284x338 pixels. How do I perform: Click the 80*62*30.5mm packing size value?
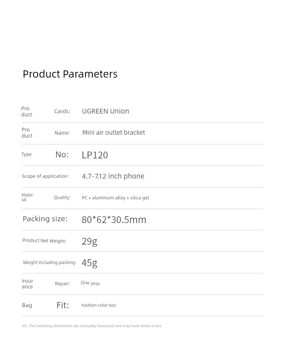[114, 220]
